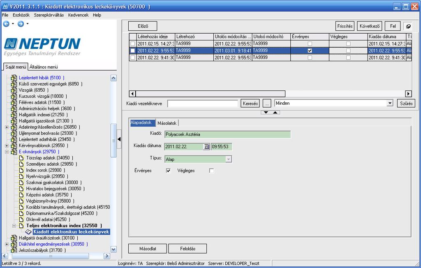The image size is (421, 268).
Task: Open the forward arrow history dropdown
Action: (28, 24)
